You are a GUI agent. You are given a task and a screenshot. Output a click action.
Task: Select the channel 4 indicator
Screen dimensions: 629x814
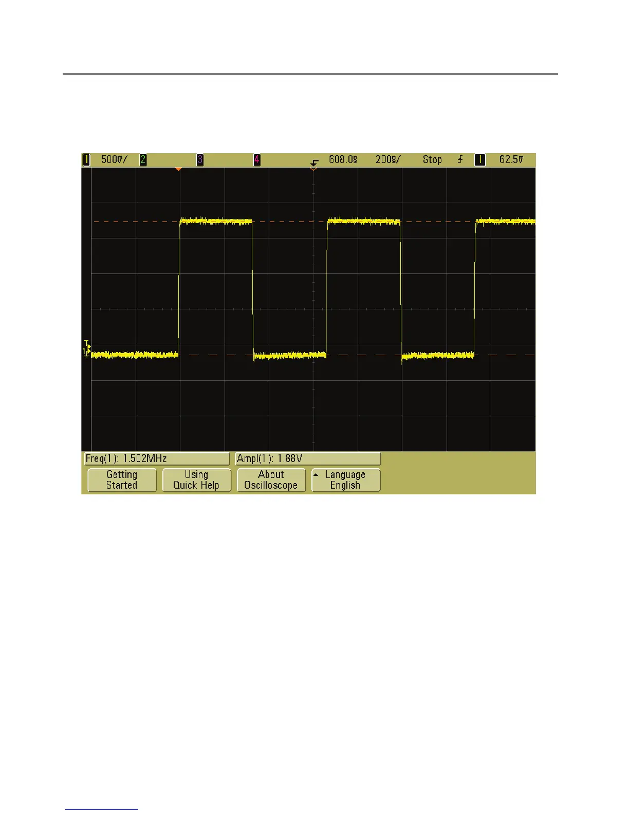pyautogui.click(x=257, y=160)
